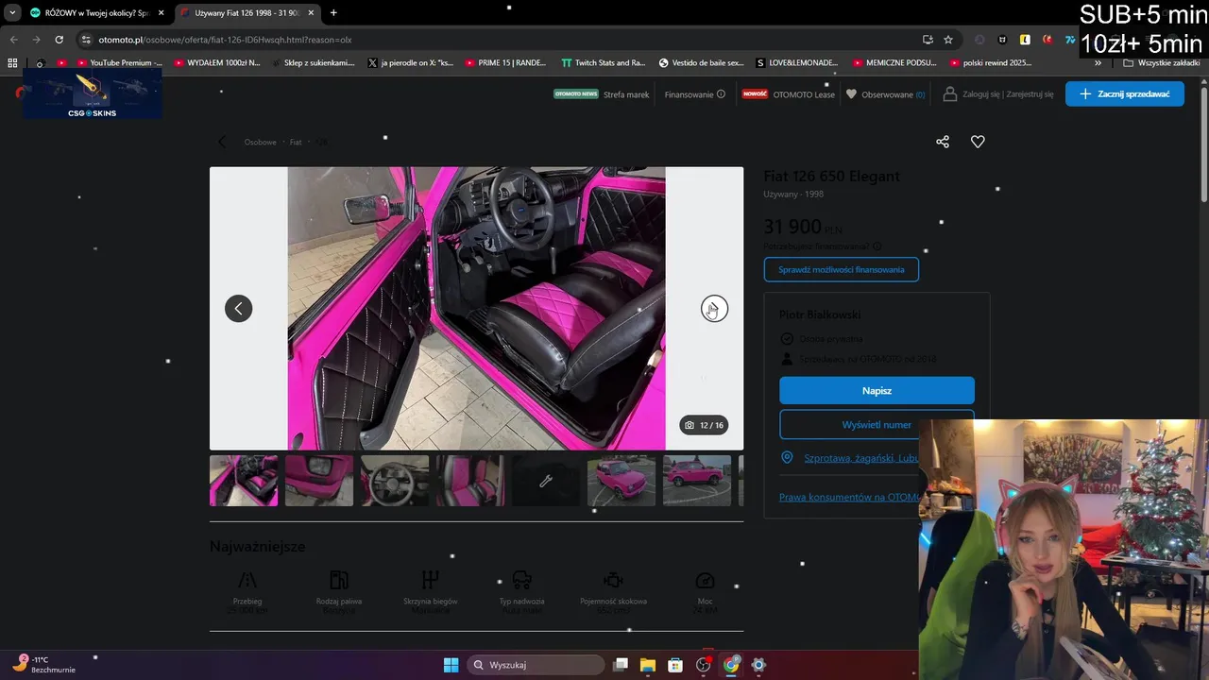
Task: Open the polski rewind 2025 bookmark
Action: [991, 63]
